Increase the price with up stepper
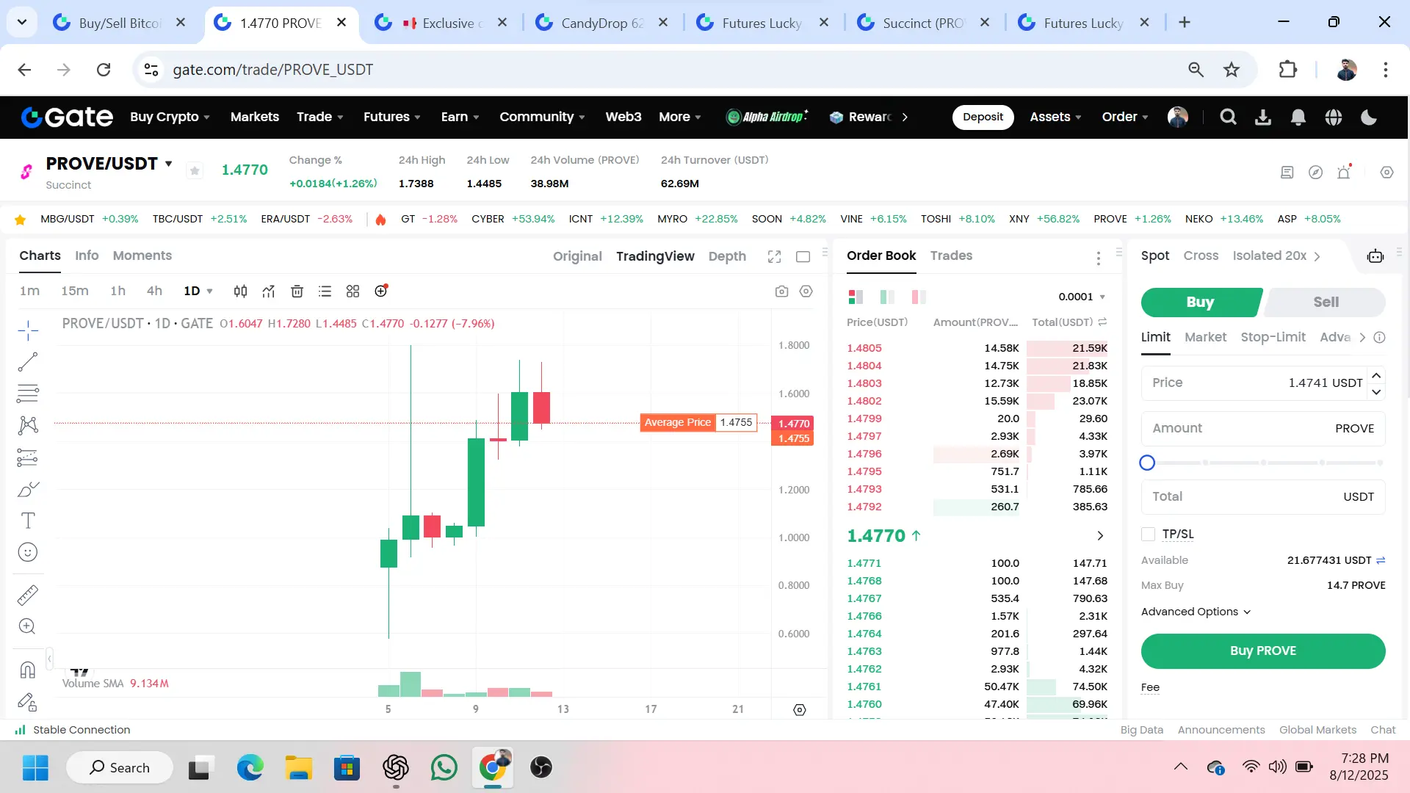This screenshot has height=793, width=1410. 1376,375
